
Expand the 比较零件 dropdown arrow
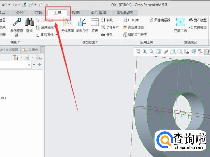point(56,35)
